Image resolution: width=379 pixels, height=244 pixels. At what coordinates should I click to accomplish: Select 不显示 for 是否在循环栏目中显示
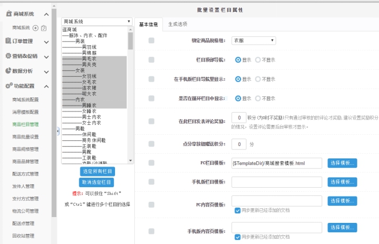258,99
